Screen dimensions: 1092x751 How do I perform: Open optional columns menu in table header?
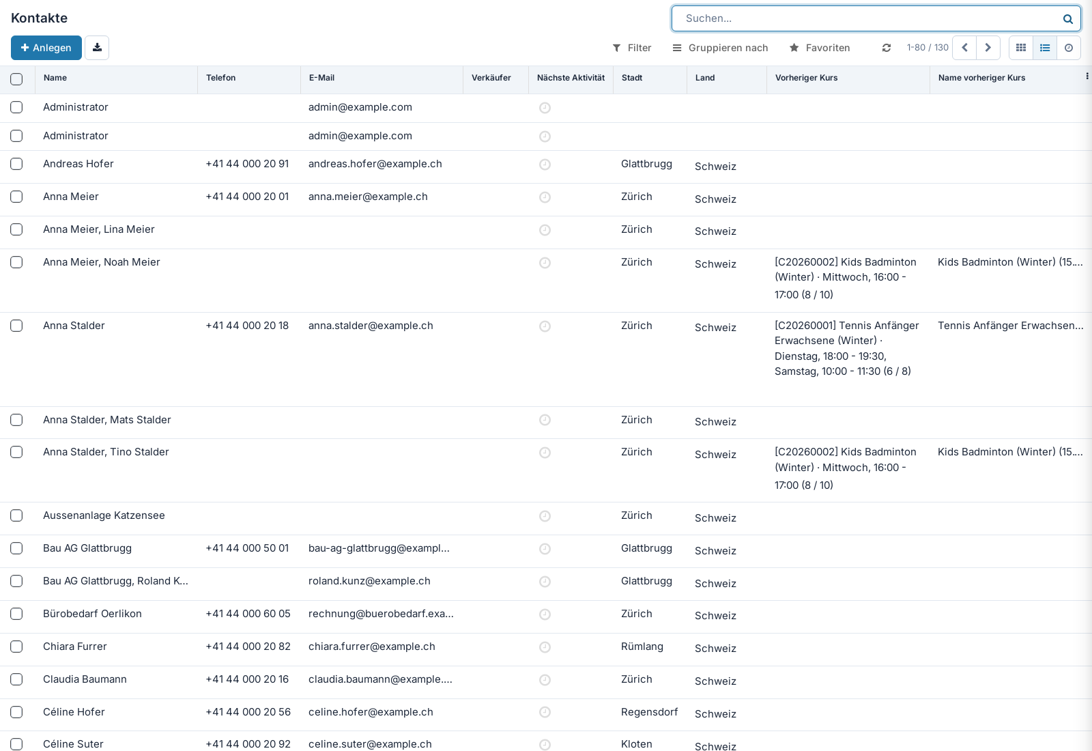coord(1087,76)
